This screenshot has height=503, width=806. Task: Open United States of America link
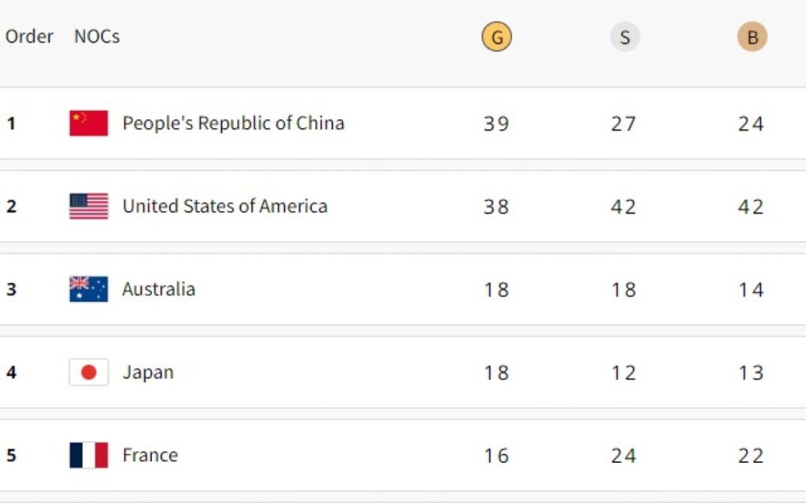224,206
